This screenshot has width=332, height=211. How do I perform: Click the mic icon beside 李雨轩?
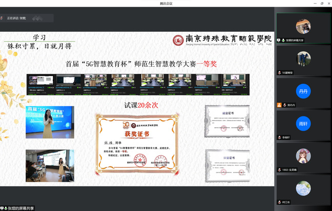tap(280, 138)
